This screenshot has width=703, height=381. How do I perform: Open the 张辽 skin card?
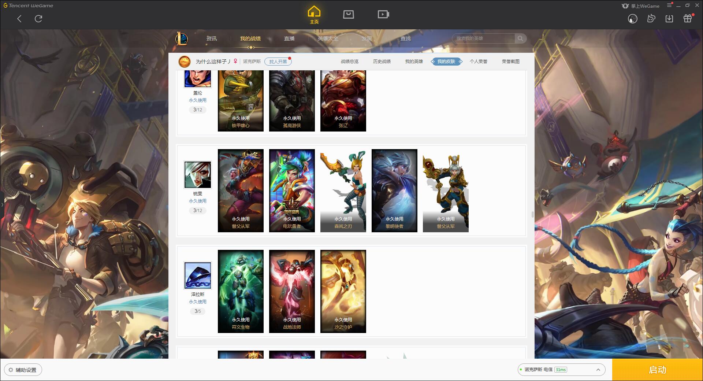343,101
